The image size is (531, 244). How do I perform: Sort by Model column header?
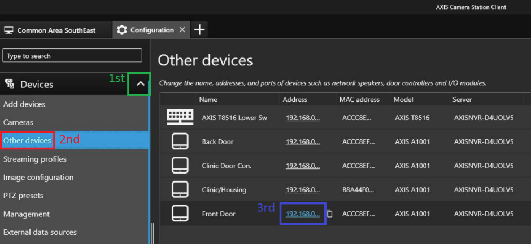[403, 100]
